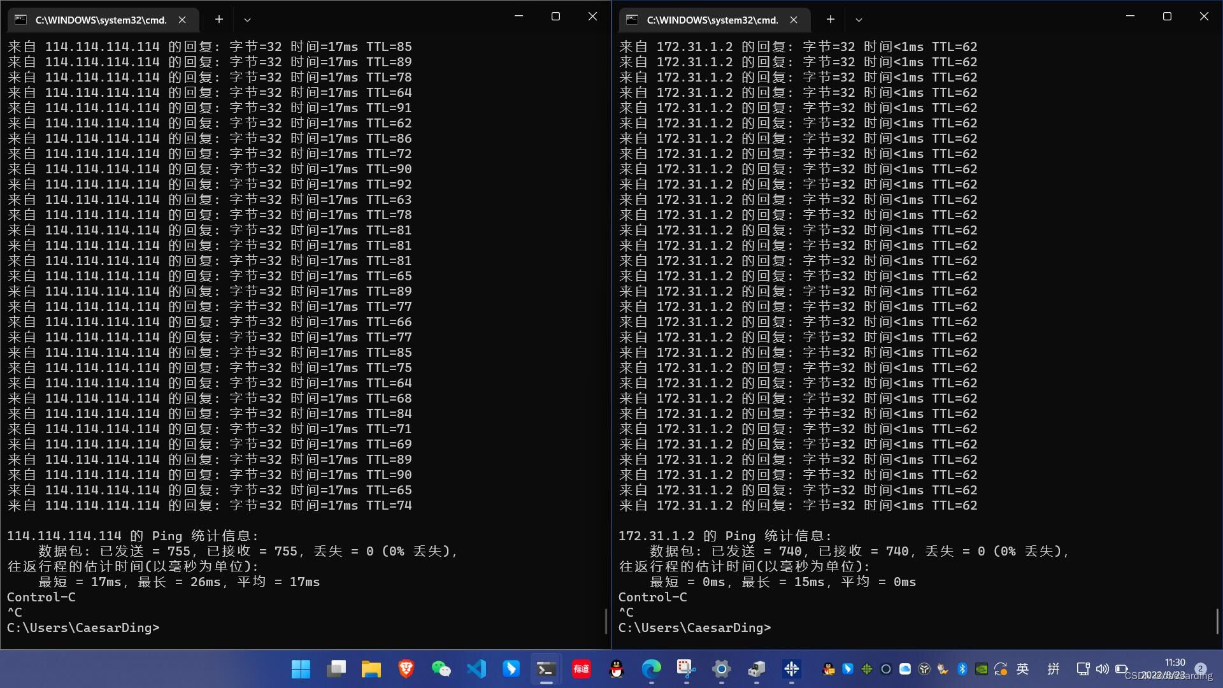Close the right cmd.exe tab

tap(794, 20)
